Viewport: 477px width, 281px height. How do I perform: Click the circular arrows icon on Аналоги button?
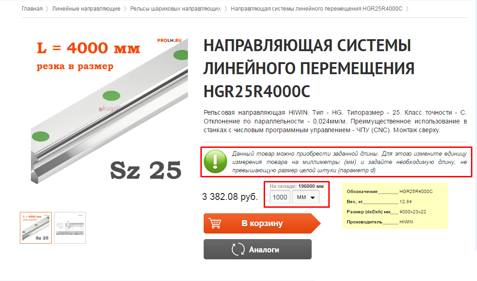tap(238, 249)
